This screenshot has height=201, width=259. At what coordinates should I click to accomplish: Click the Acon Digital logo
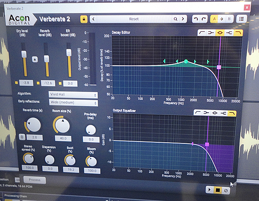(19, 20)
